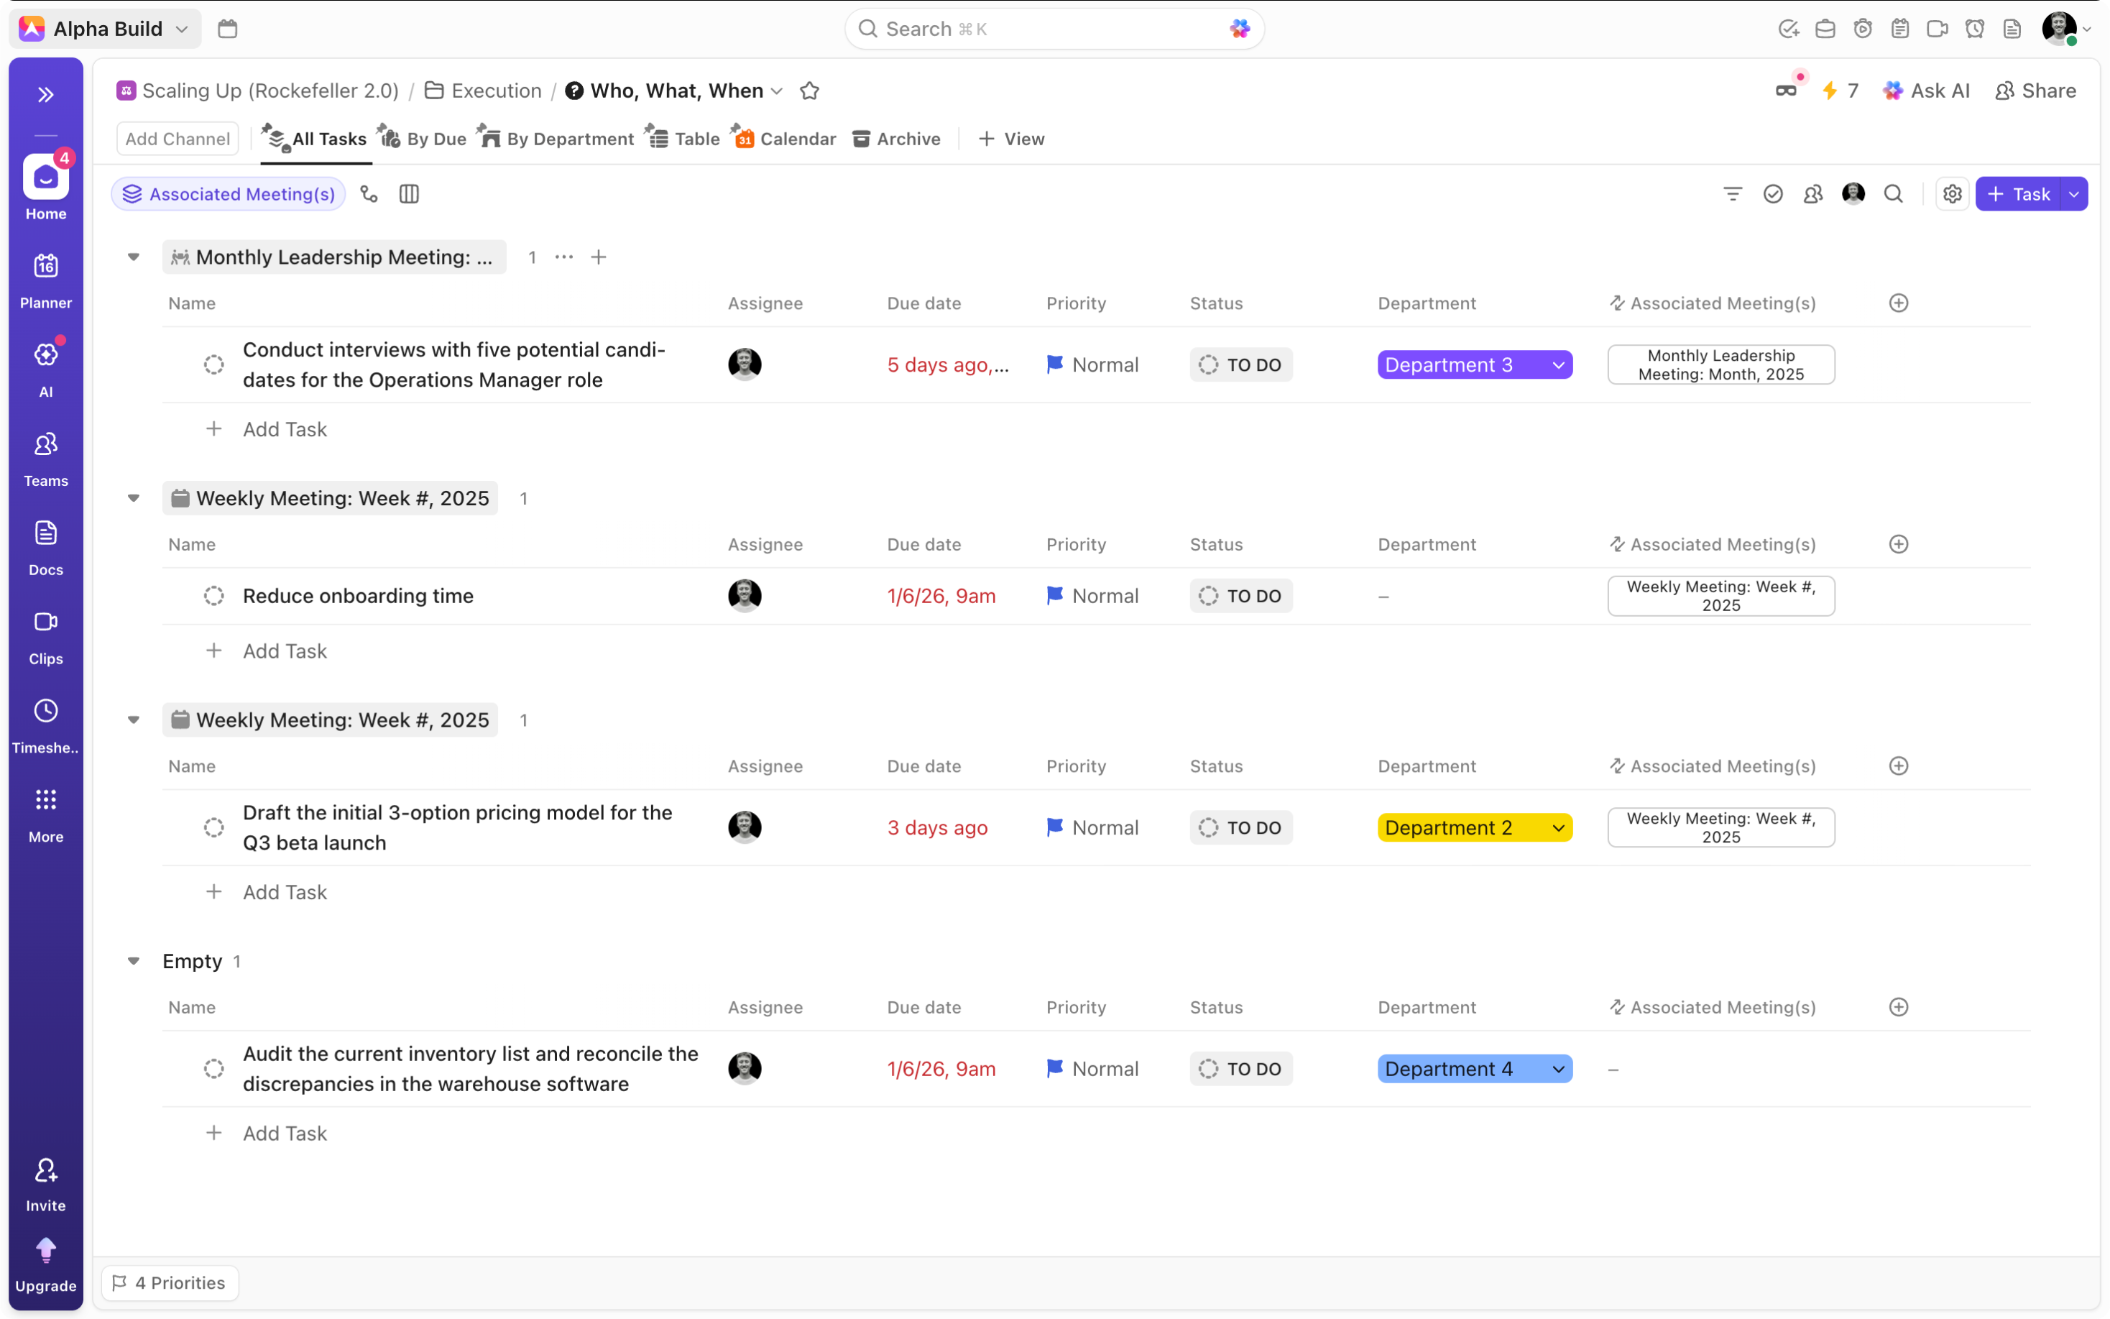Open the Timesheets sidebar icon
The width and height of the screenshot is (2110, 1319).
pos(45,725)
